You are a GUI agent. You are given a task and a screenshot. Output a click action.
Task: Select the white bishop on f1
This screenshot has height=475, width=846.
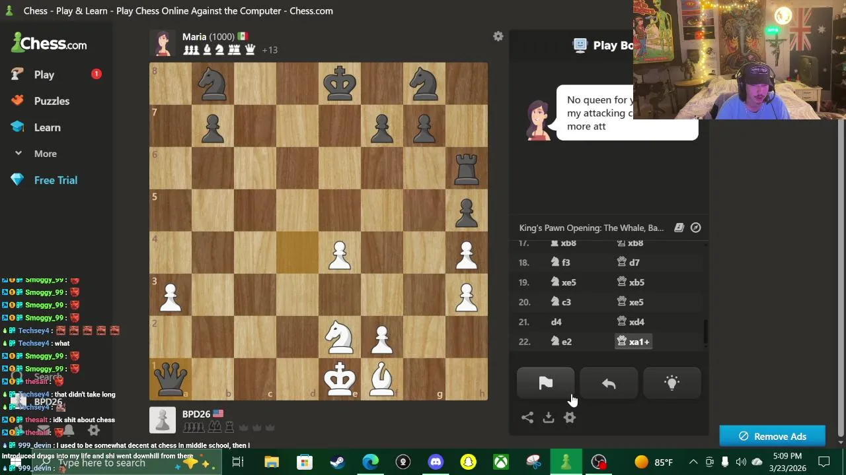pyautogui.click(x=382, y=379)
